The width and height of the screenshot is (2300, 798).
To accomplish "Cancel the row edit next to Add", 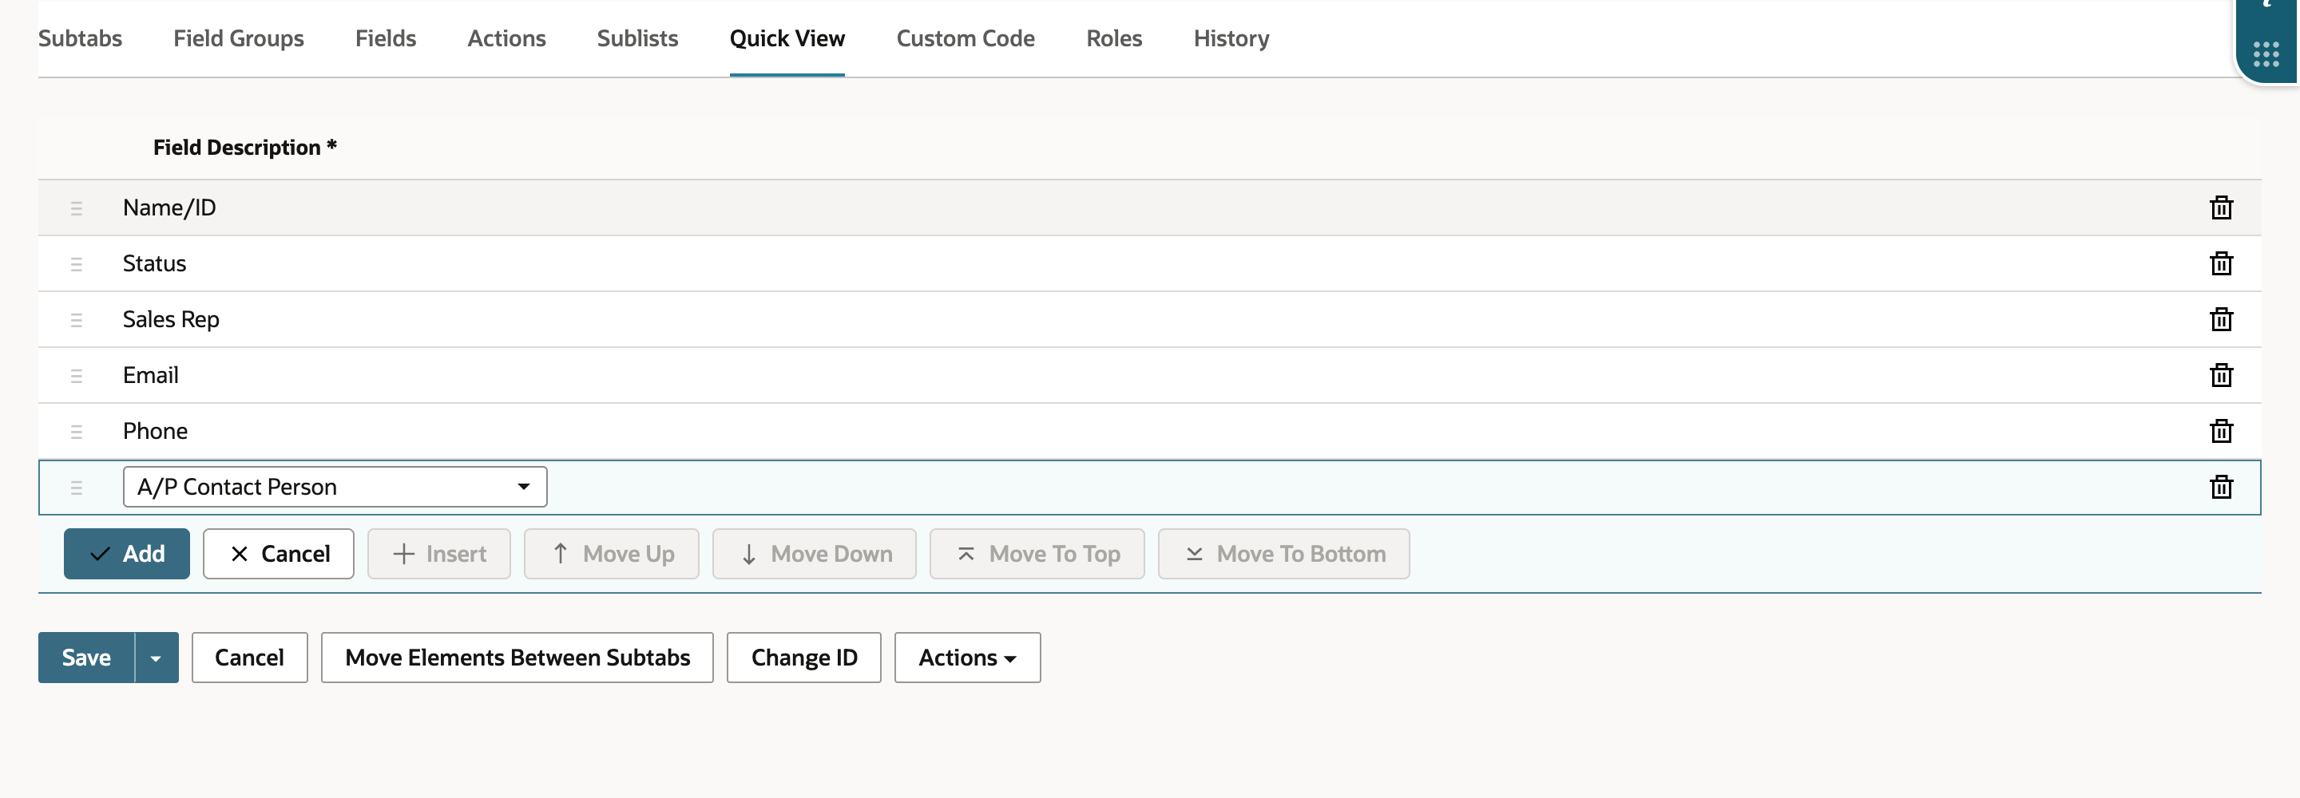I will (279, 554).
